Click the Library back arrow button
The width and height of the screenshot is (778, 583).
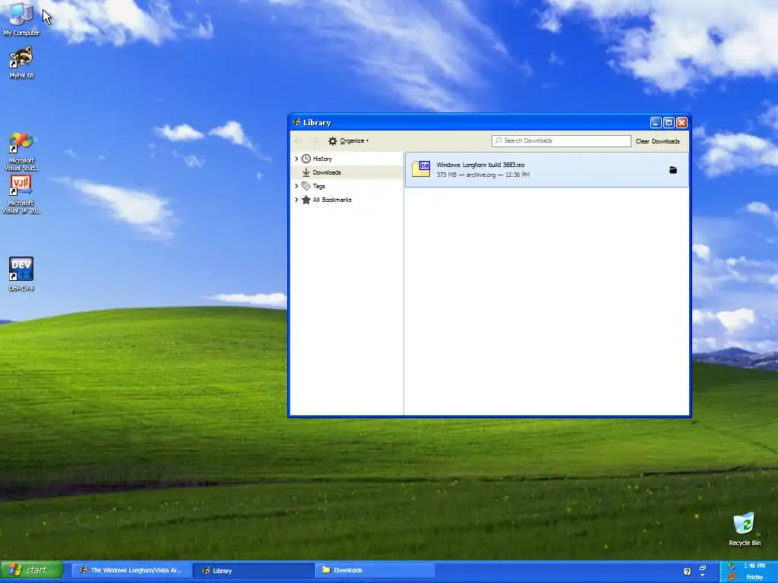(298, 140)
